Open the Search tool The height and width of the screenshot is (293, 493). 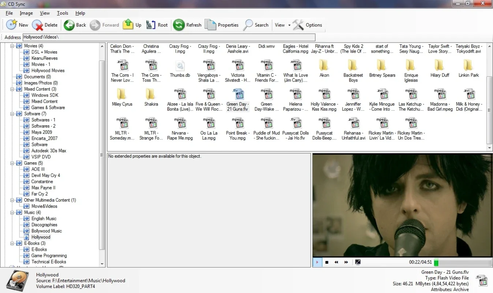(x=256, y=25)
